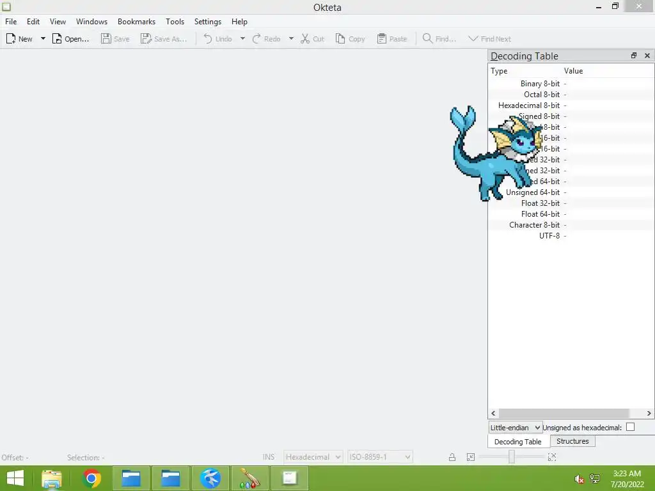Open the Edit menu
The width and height of the screenshot is (655, 491).
coord(33,22)
